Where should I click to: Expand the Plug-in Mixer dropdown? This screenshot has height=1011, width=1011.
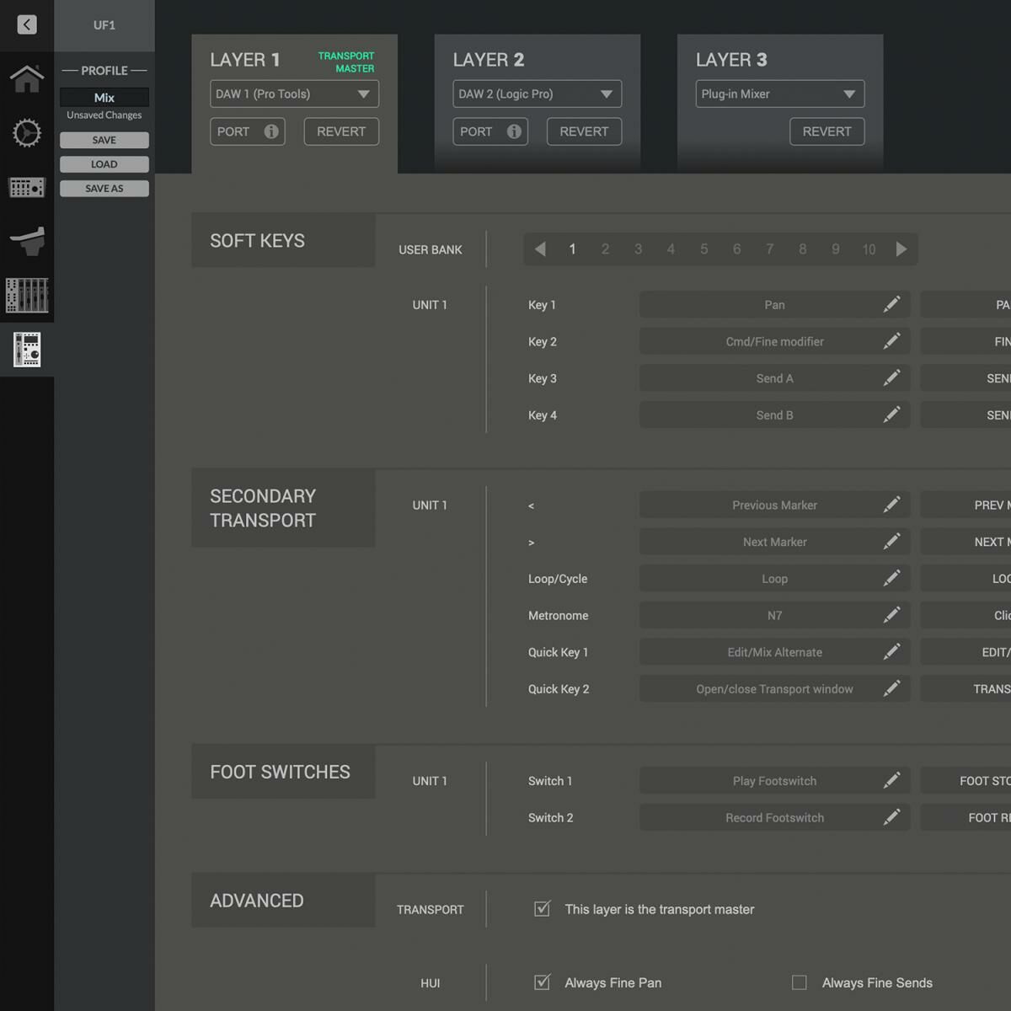pyautogui.click(x=779, y=94)
